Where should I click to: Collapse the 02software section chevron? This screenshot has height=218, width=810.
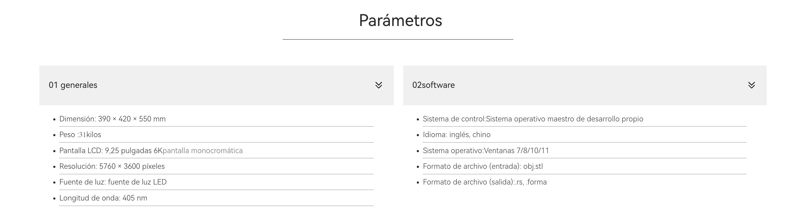751,85
